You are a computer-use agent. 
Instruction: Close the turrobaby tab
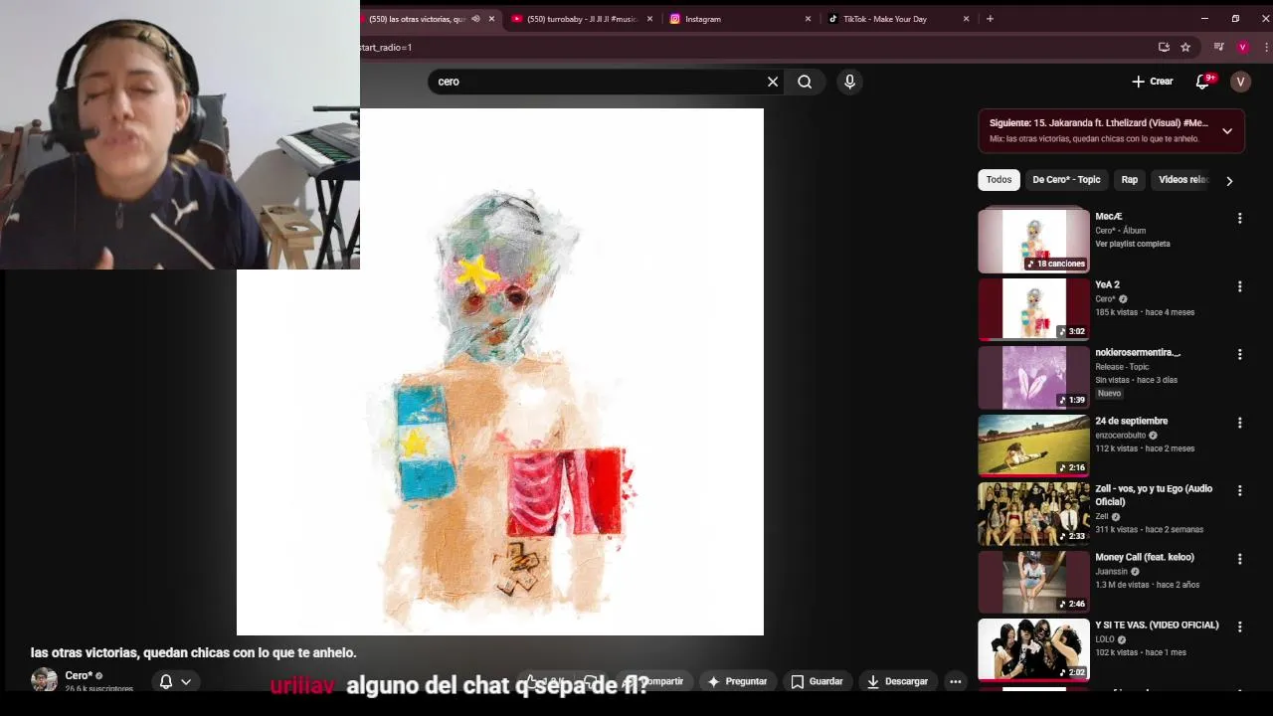point(650,19)
